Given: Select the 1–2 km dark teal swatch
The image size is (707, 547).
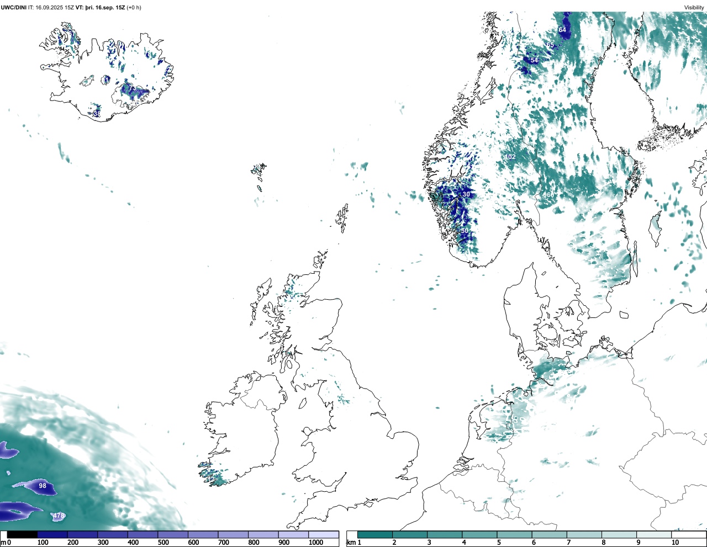Looking at the screenshot, I should [x=375, y=534].
